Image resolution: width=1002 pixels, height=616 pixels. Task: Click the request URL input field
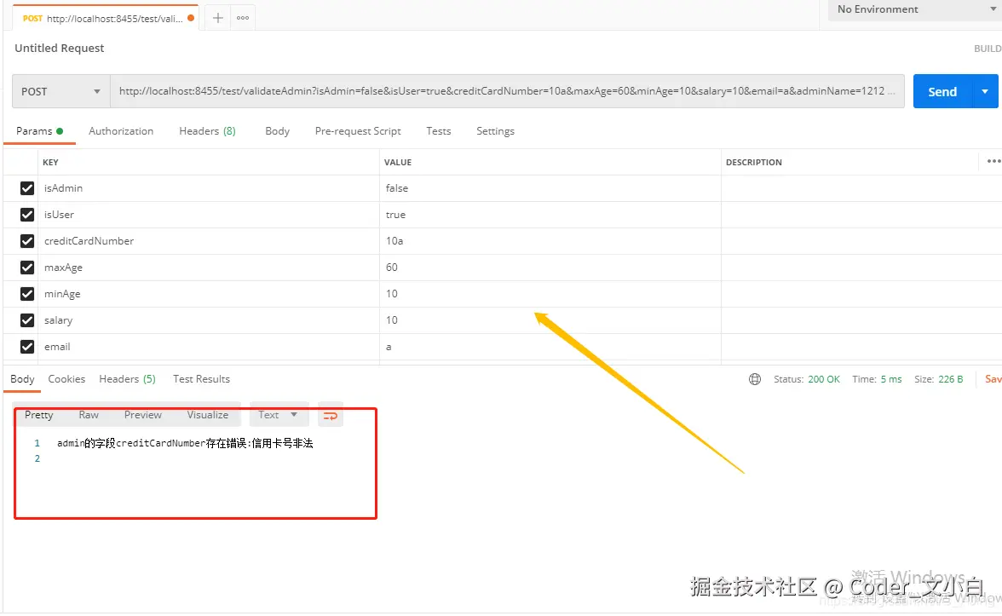pos(508,91)
